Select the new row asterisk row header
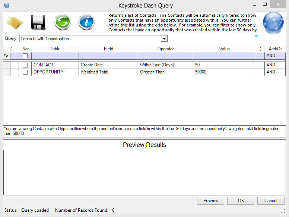 coord(7,56)
